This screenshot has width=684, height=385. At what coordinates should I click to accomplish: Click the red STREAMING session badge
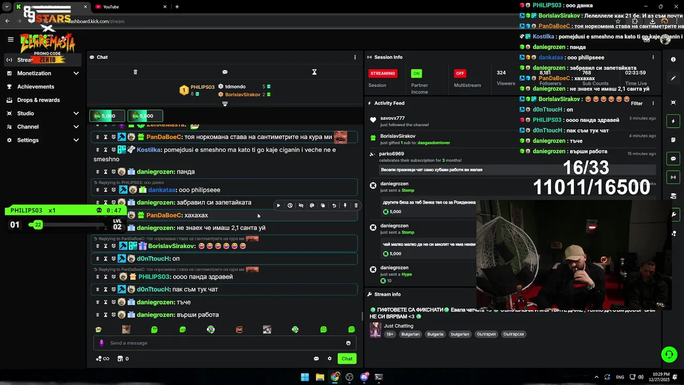(x=383, y=73)
